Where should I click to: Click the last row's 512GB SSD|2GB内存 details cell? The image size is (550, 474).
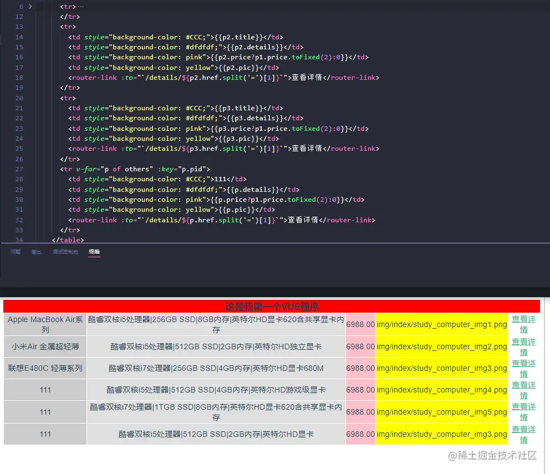[216, 434]
